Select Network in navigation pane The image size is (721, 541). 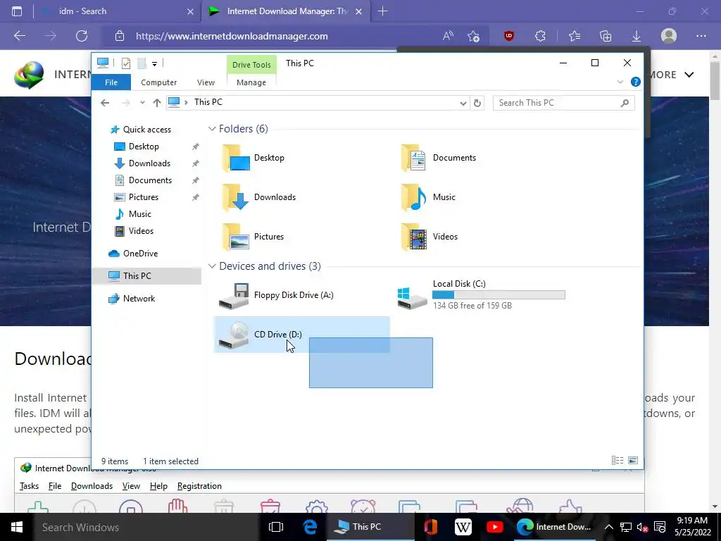tap(139, 299)
